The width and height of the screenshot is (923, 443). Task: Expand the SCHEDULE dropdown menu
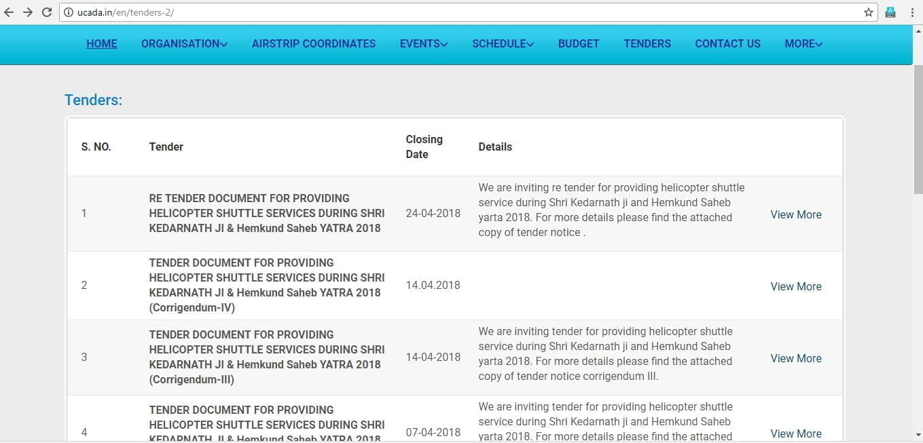tap(503, 43)
